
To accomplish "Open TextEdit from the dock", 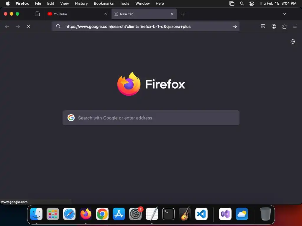I will (x=152, y=214).
